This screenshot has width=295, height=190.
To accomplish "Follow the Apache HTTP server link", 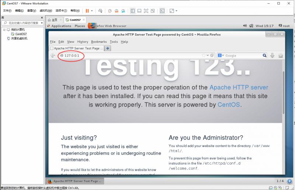I will [x=239, y=87].
